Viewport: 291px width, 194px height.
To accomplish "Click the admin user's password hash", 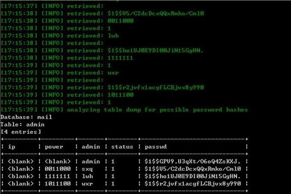I will 192,161.
